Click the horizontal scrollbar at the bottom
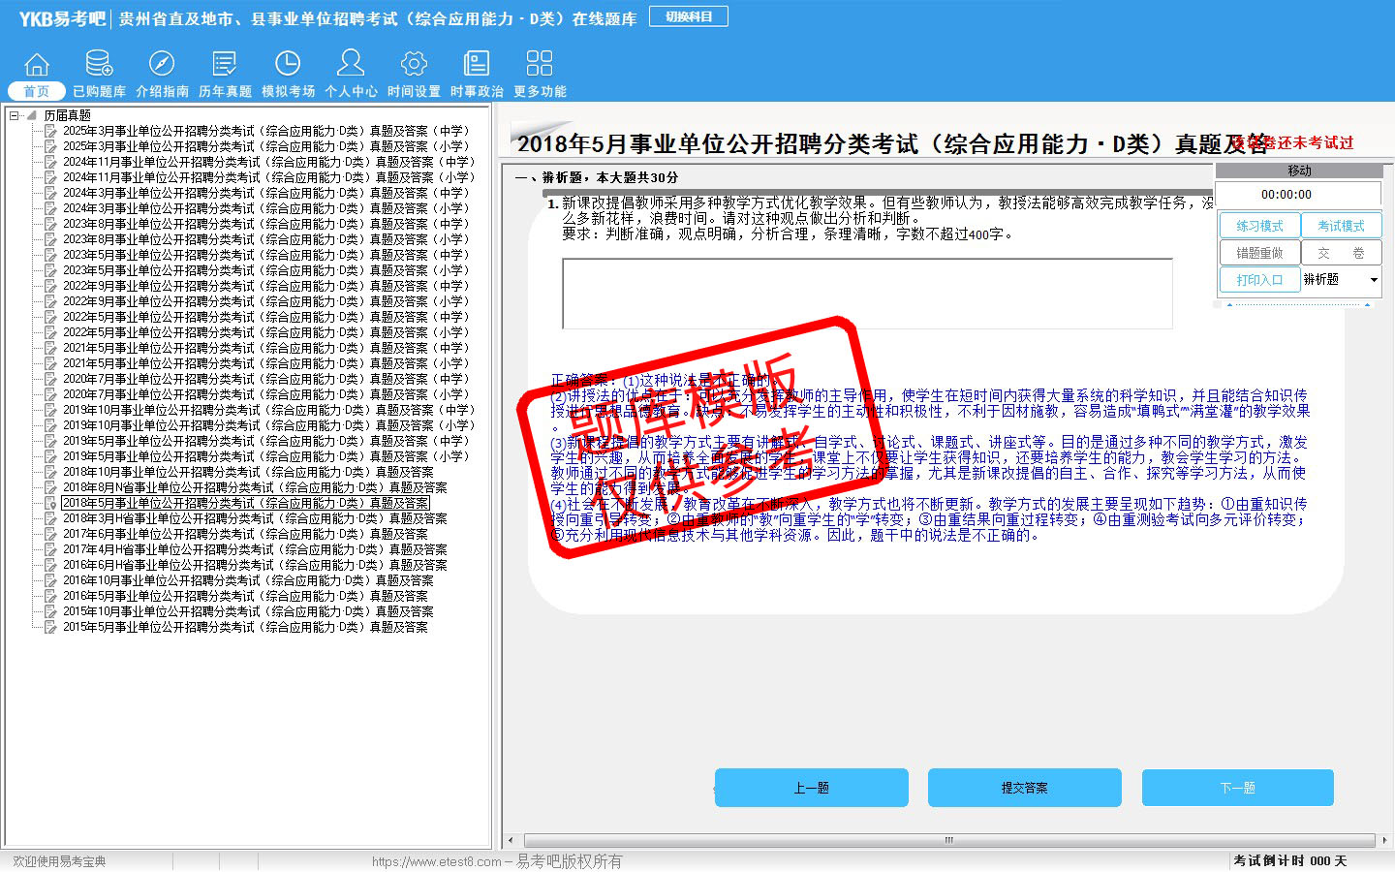This screenshot has width=1395, height=872. [947, 840]
